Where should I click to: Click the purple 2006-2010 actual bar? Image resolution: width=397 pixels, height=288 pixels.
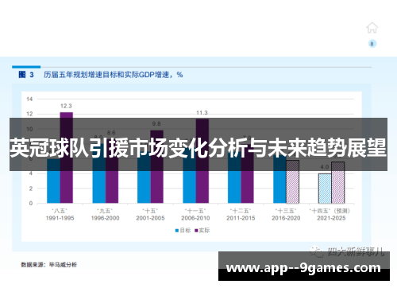click(202, 162)
